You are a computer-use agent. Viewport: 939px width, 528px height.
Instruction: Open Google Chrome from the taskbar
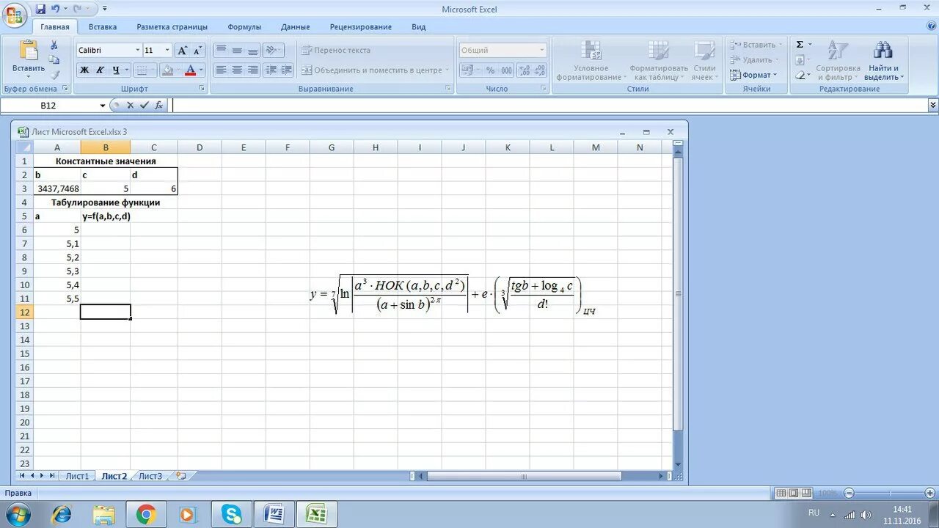[145, 515]
